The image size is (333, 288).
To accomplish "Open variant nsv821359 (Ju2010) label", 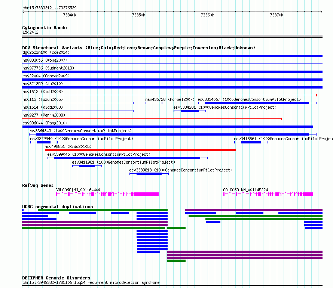I will click(x=43, y=84).
